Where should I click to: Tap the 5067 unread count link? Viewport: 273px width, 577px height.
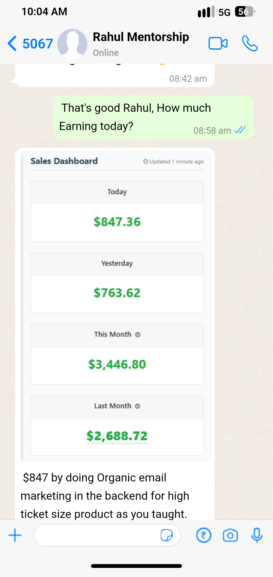[38, 44]
